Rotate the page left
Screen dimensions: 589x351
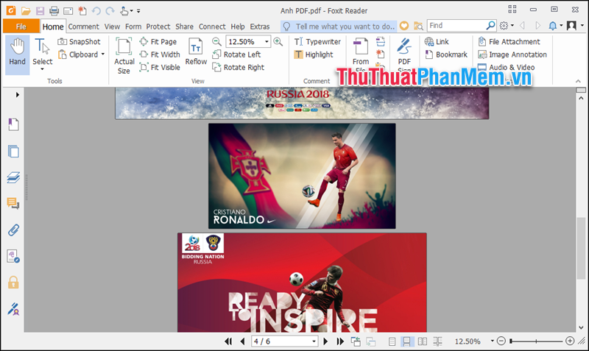click(x=236, y=54)
